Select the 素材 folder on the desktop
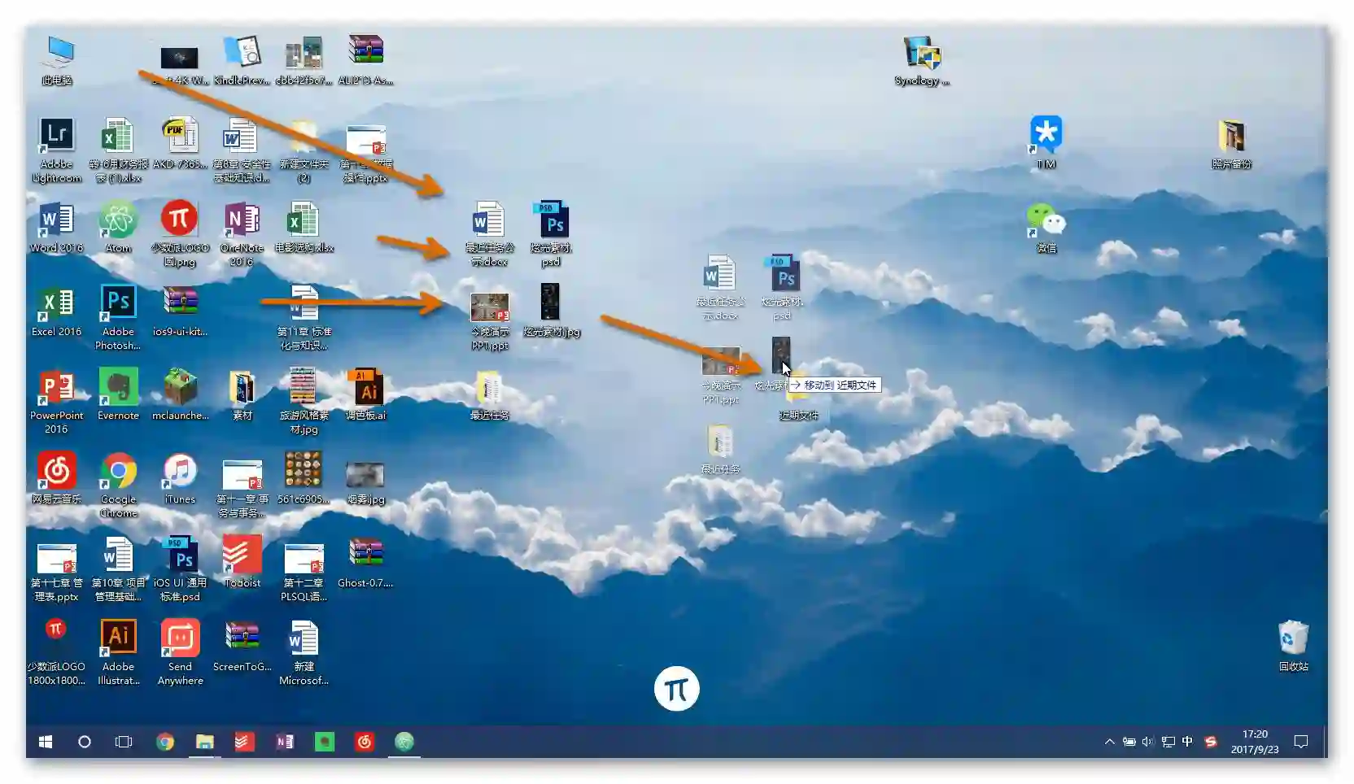The width and height of the screenshot is (1354, 784). [242, 395]
